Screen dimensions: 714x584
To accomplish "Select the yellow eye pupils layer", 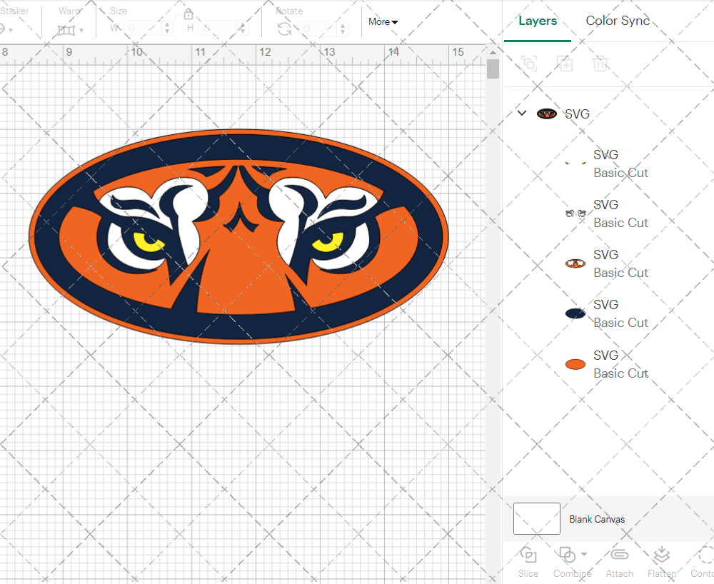I will [x=608, y=163].
